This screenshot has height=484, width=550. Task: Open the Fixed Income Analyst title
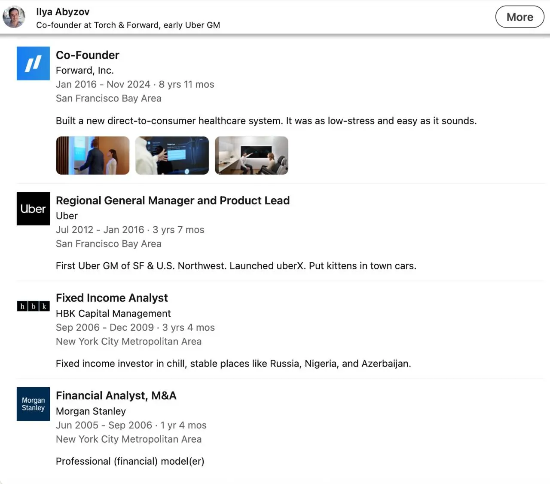pos(112,298)
